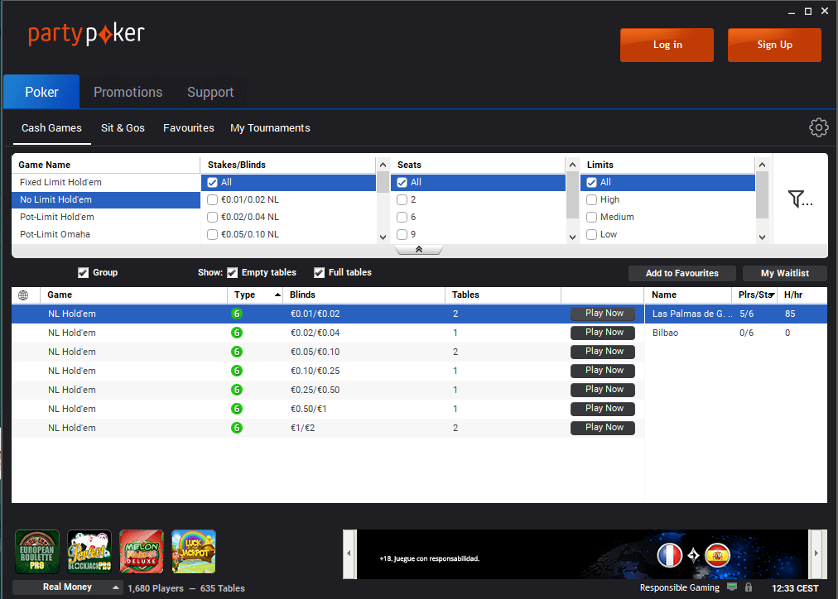Check the 6 seats filter
838x599 pixels.
402,218
